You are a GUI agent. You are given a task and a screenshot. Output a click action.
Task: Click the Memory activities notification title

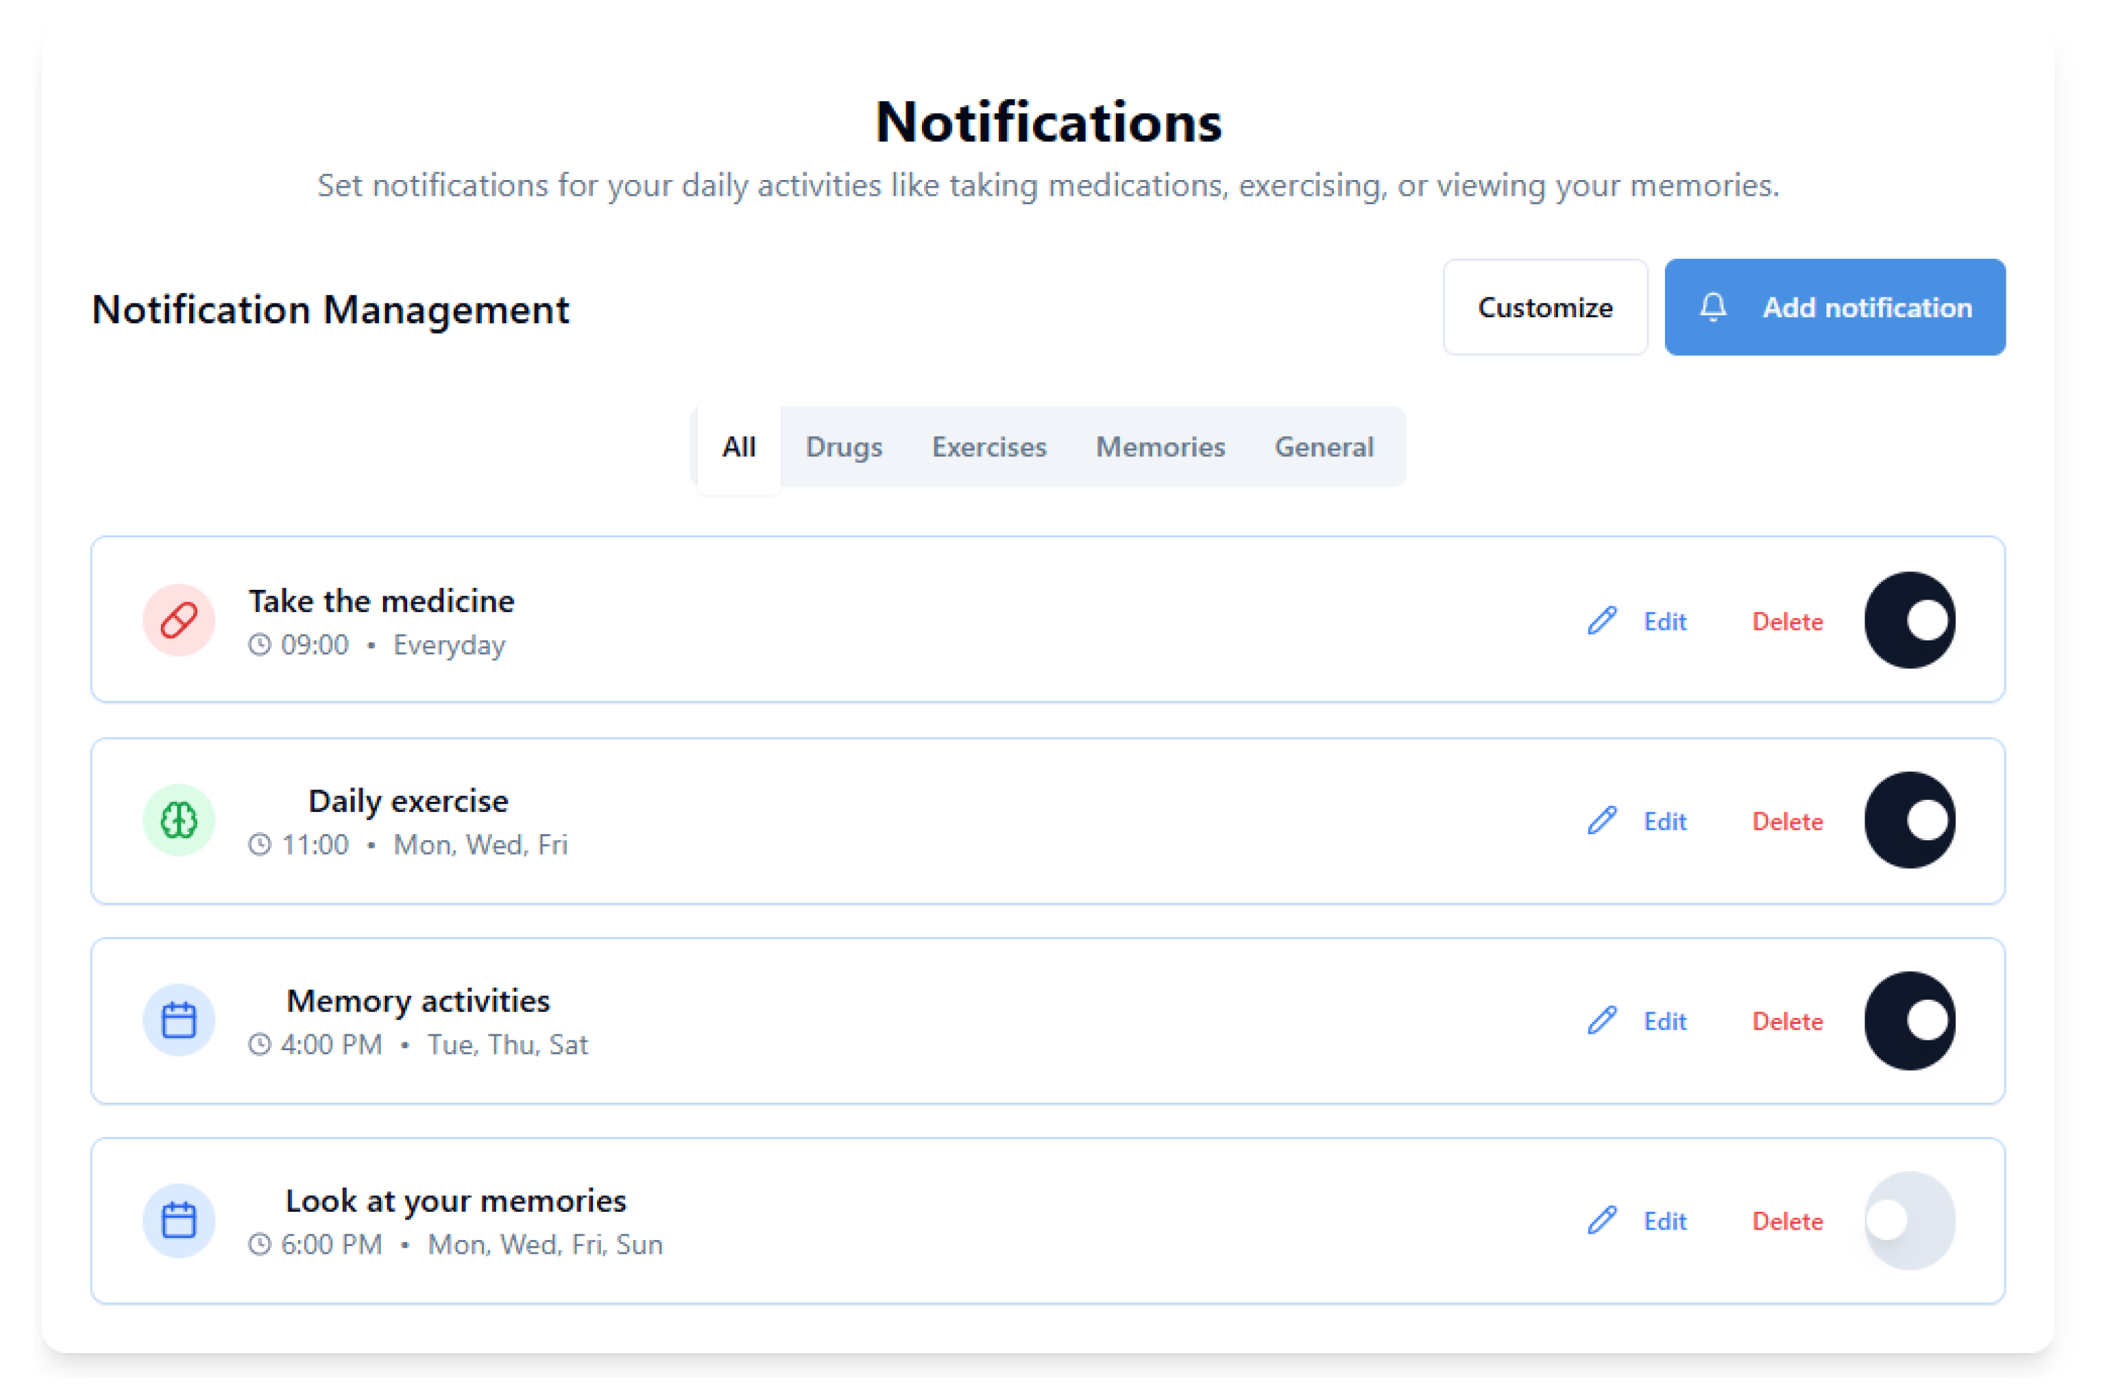click(x=418, y=1001)
